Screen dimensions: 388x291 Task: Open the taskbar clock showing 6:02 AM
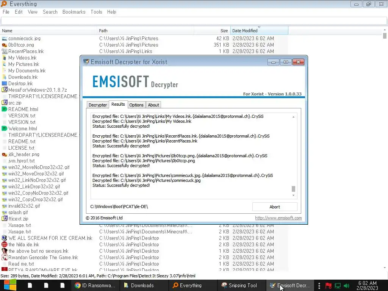(x=367, y=285)
